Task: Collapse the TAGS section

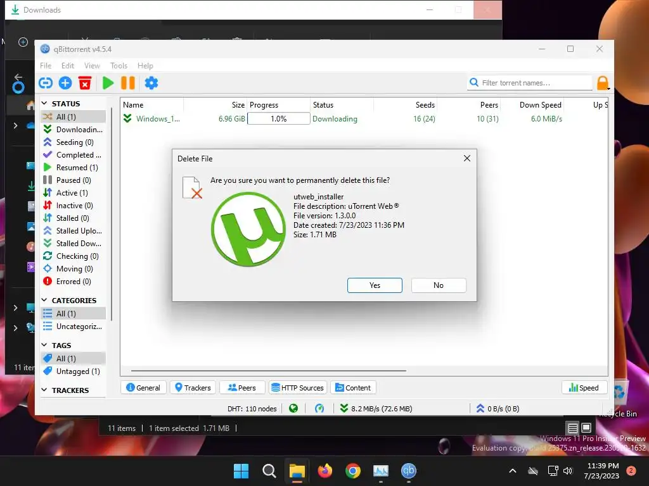Action: click(x=44, y=345)
